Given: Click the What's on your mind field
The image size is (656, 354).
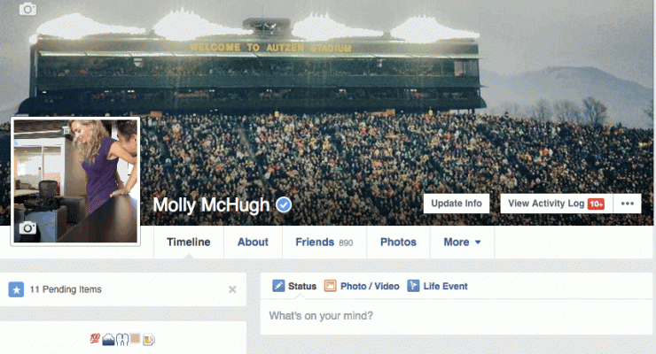Looking at the screenshot, I should point(456,316).
